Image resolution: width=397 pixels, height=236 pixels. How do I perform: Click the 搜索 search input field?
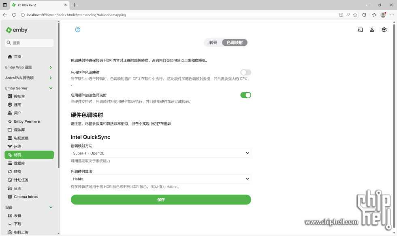pos(29,43)
